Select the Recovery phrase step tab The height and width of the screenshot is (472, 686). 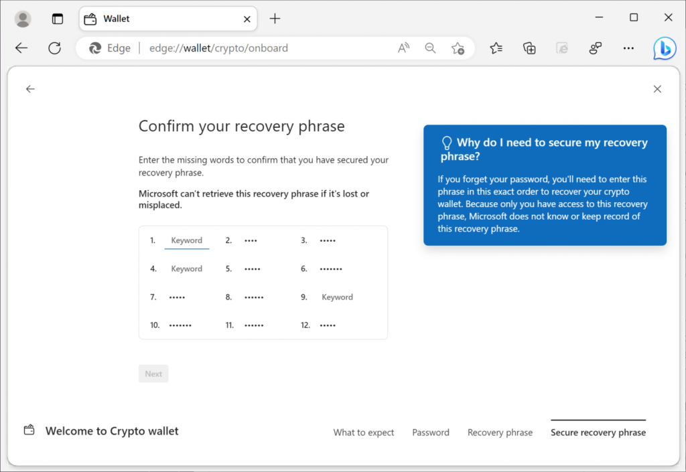coord(500,432)
